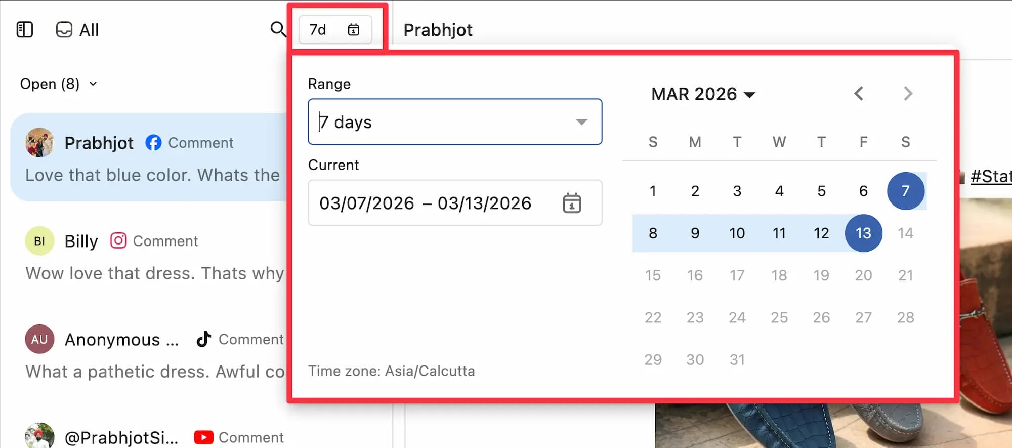Screen dimensions: 1012x448
Task: Click the TikTok icon beside Anonymous
Action: point(203,339)
